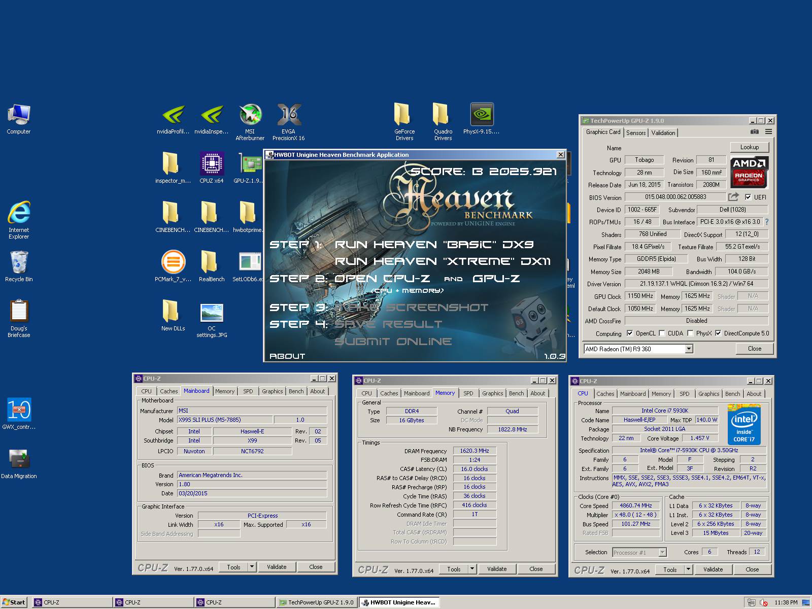Click Validate in Mainboard CPU-Z window
The width and height of the screenshot is (812, 609).
click(277, 567)
